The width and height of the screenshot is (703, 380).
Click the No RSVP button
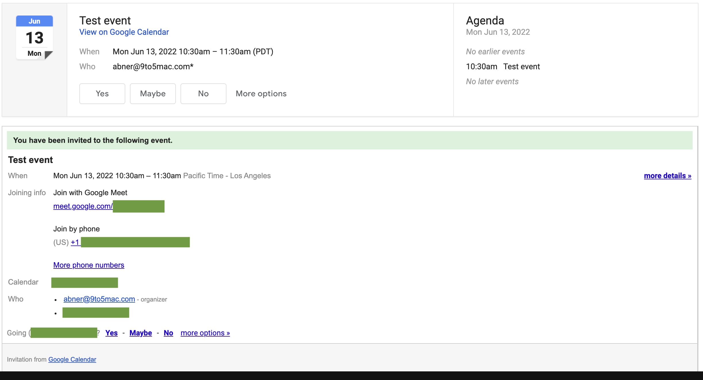[203, 94]
